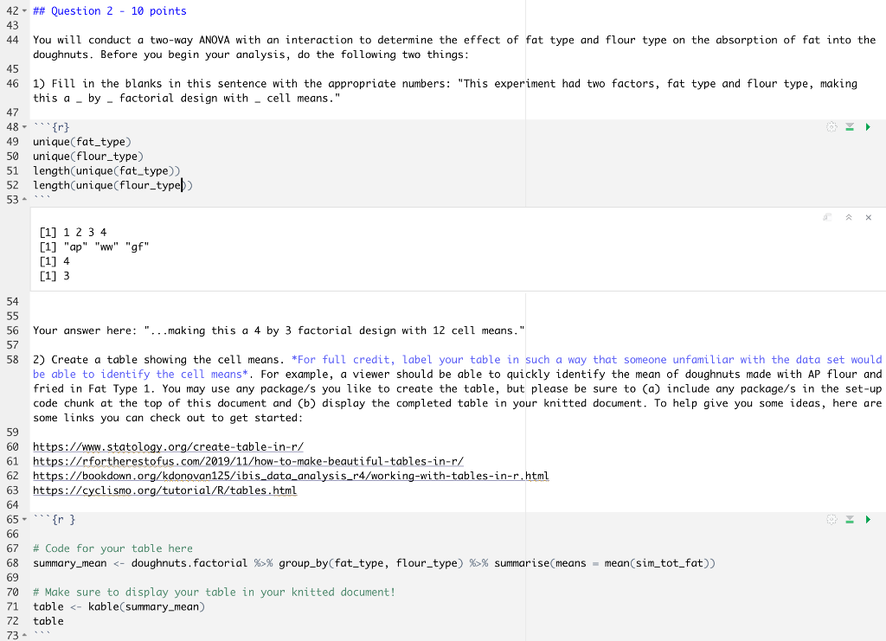Click output line '[1] 3'

click(55, 276)
